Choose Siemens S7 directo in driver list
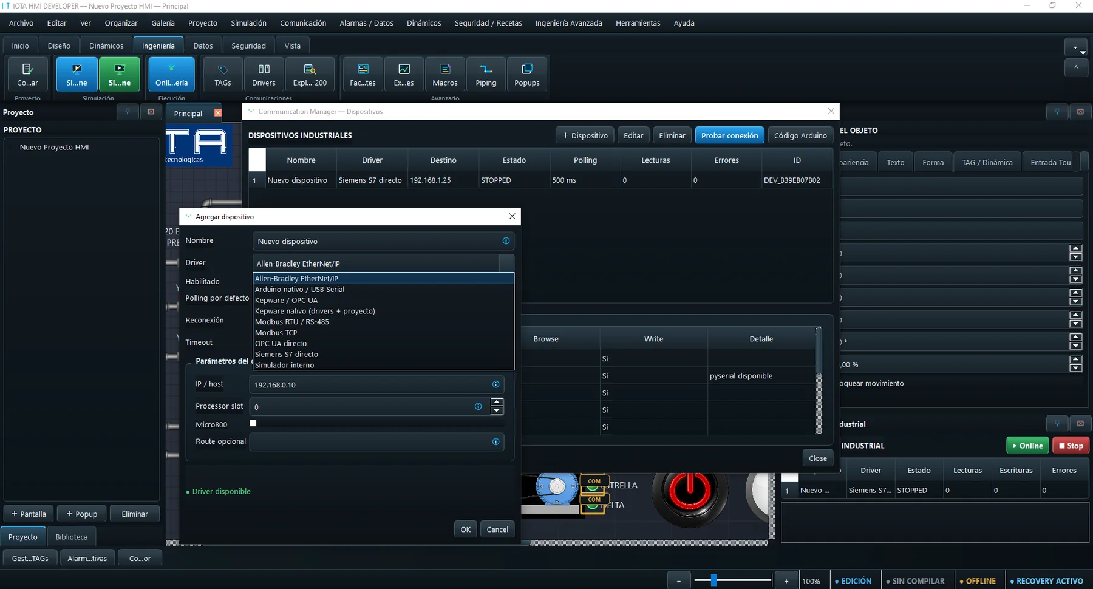The width and height of the screenshot is (1093, 589). [x=383, y=355]
